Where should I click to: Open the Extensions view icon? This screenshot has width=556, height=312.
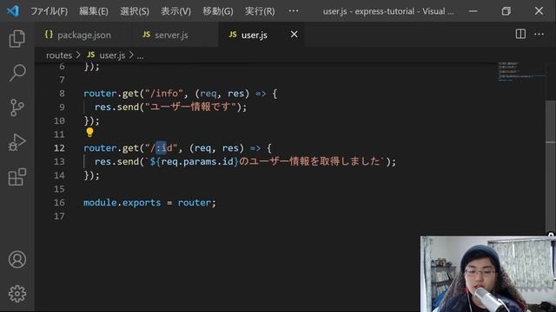17,177
